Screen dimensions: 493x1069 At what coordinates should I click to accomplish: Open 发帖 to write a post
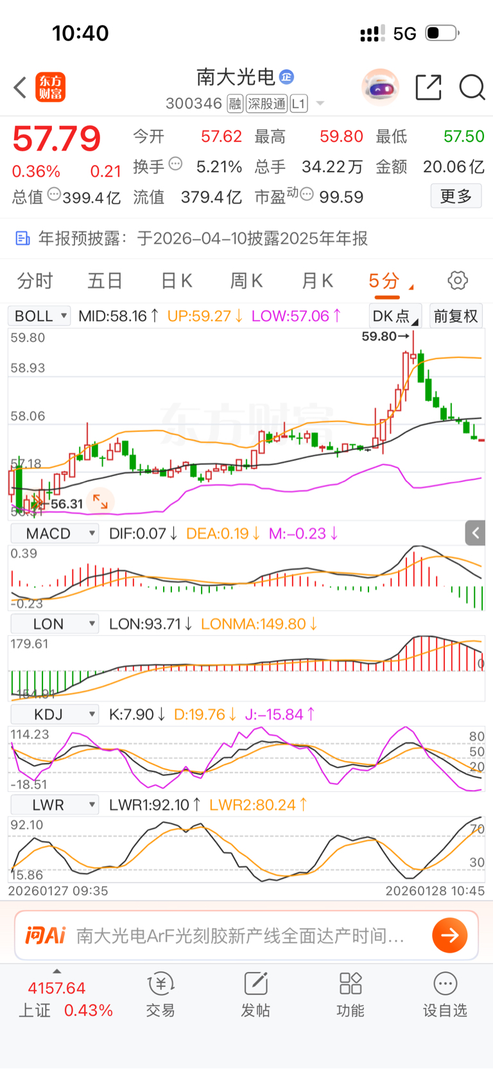point(255,994)
